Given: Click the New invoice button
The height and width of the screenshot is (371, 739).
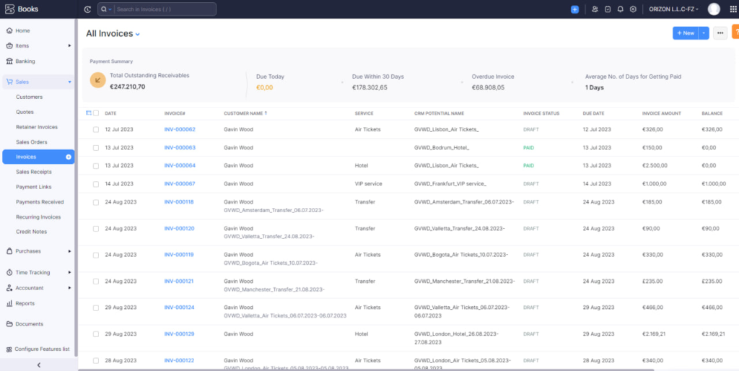Looking at the screenshot, I should point(685,33).
